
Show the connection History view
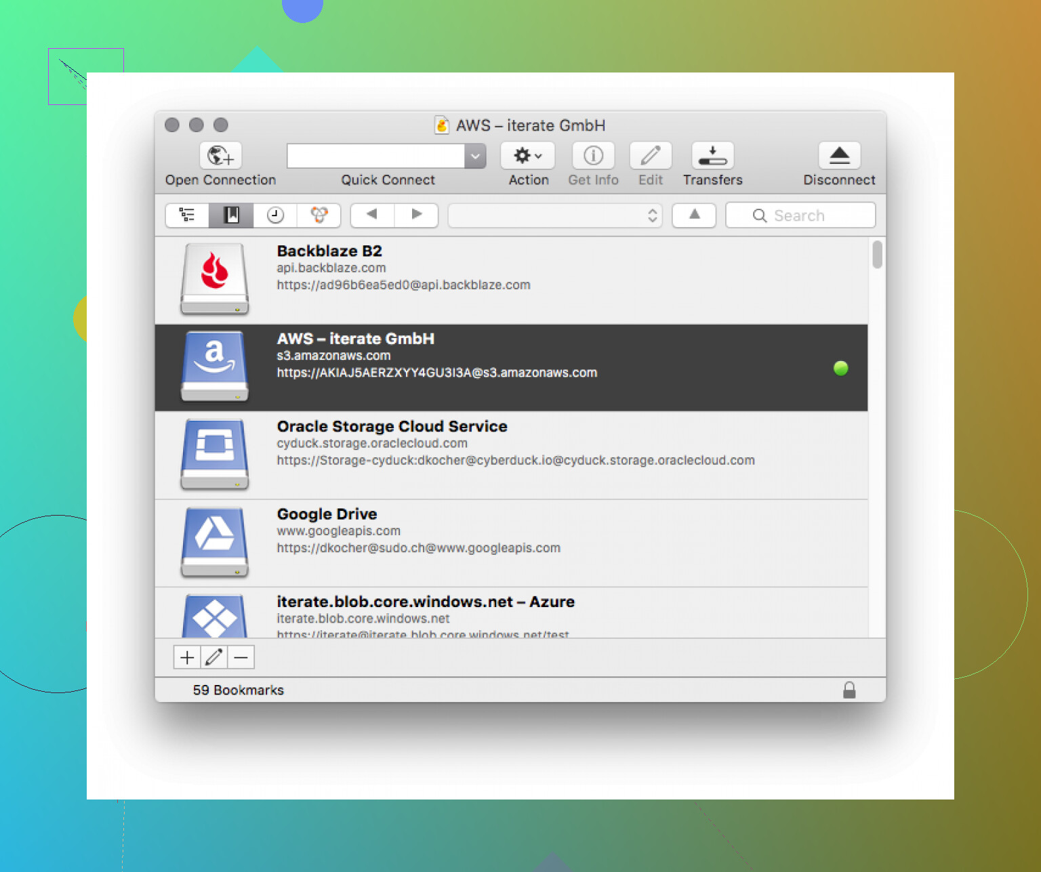click(275, 215)
